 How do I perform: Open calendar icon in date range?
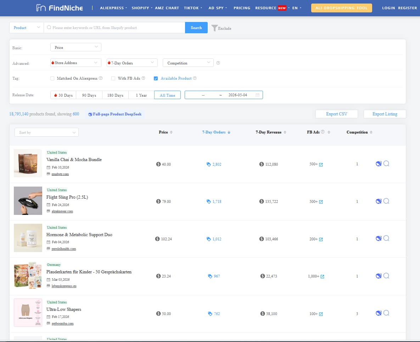tap(257, 95)
